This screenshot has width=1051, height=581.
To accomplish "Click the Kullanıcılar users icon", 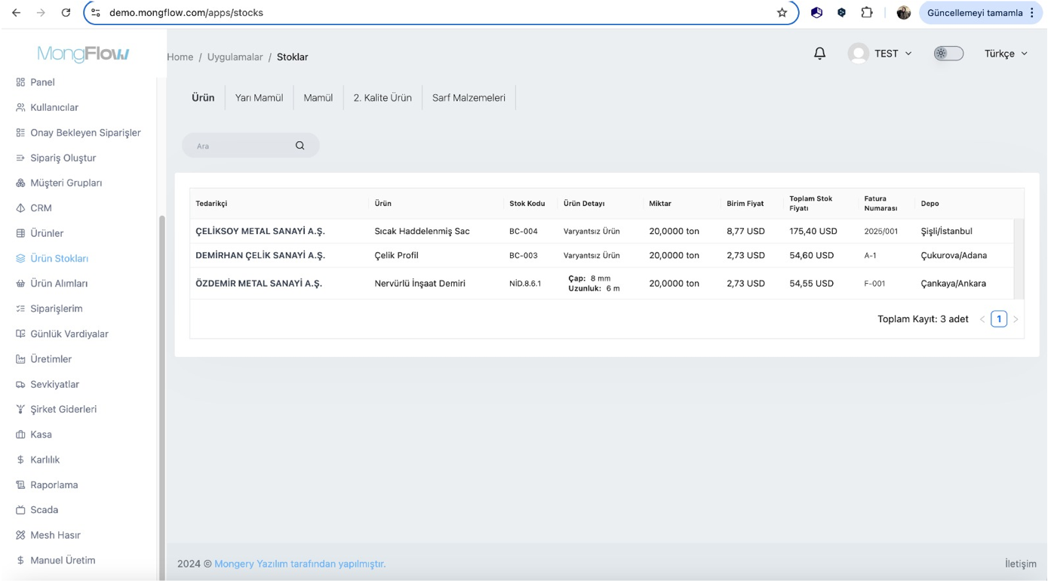I will [x=20, y=107].
